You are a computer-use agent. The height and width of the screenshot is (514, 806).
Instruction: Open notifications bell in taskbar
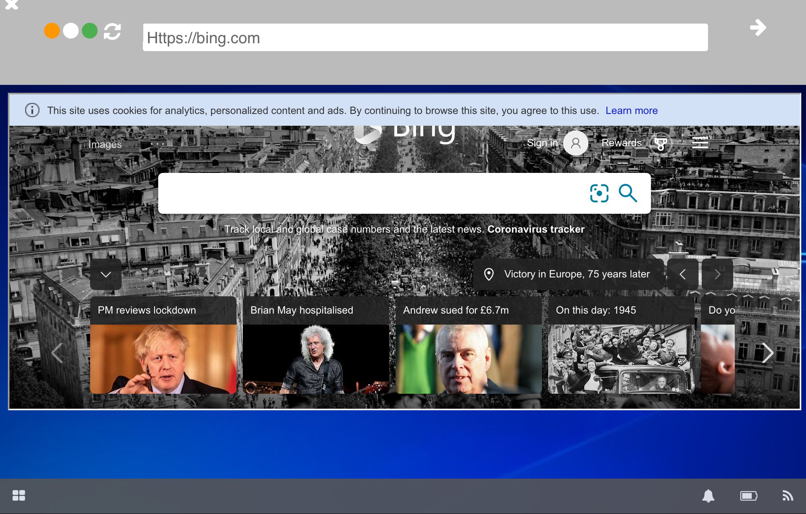(708, 496)
